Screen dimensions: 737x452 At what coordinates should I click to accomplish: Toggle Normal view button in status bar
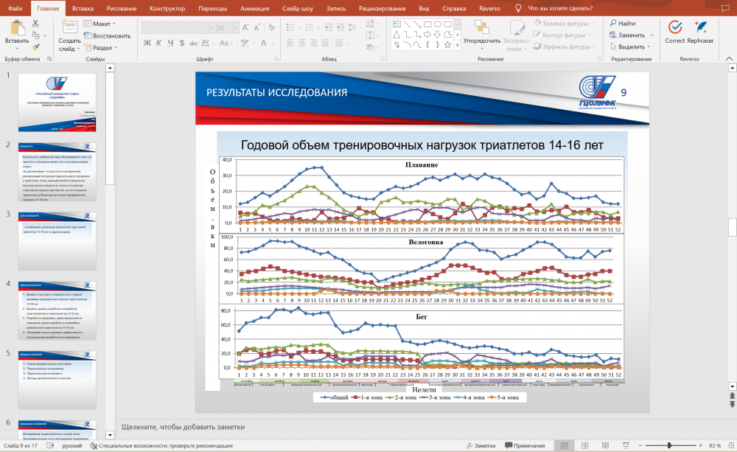(x=565, y=445)
